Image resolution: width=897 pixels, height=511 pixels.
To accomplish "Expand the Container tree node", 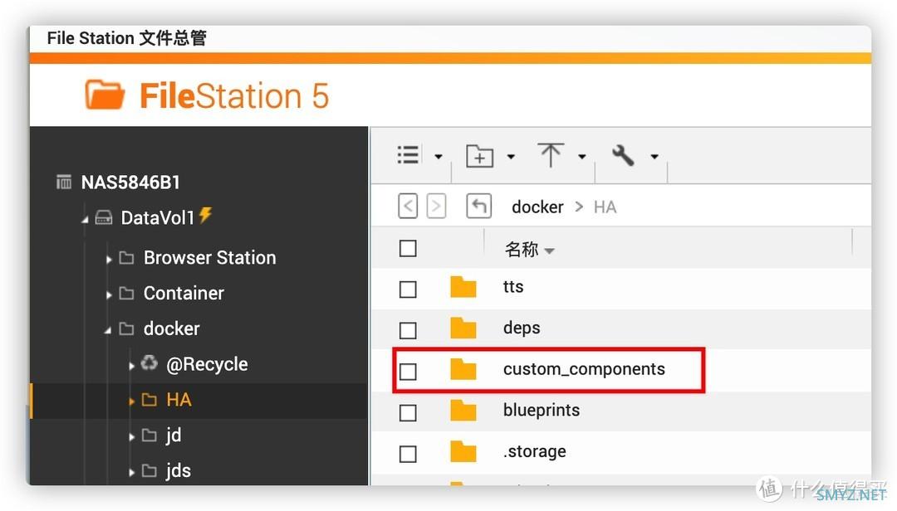I will tap(109, 295).
